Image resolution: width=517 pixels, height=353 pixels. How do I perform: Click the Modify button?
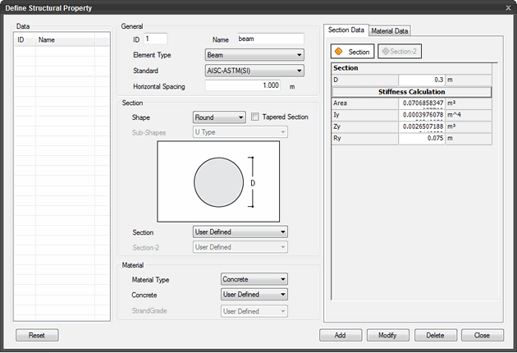(387, 336)
